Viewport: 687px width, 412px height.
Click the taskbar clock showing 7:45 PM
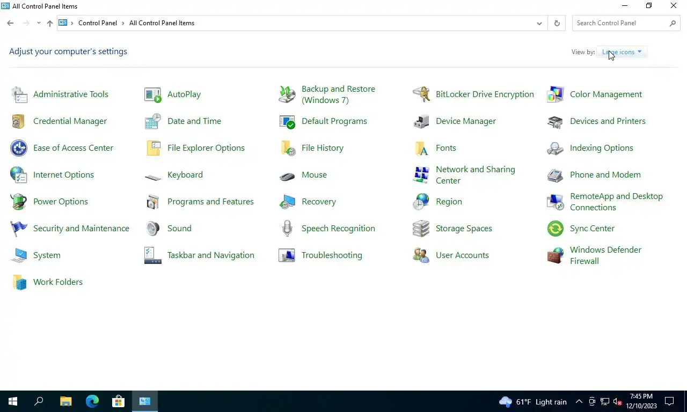coord(641,401)
